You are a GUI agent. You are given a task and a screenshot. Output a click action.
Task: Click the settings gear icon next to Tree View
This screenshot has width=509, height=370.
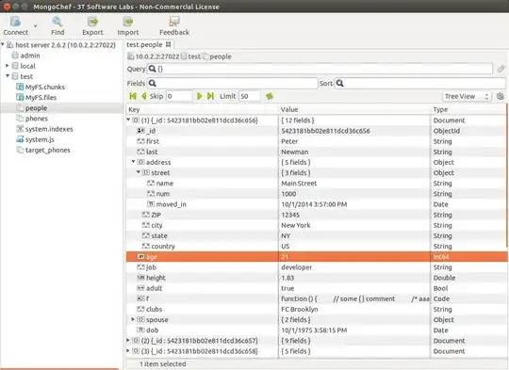(x=501, y=96)
